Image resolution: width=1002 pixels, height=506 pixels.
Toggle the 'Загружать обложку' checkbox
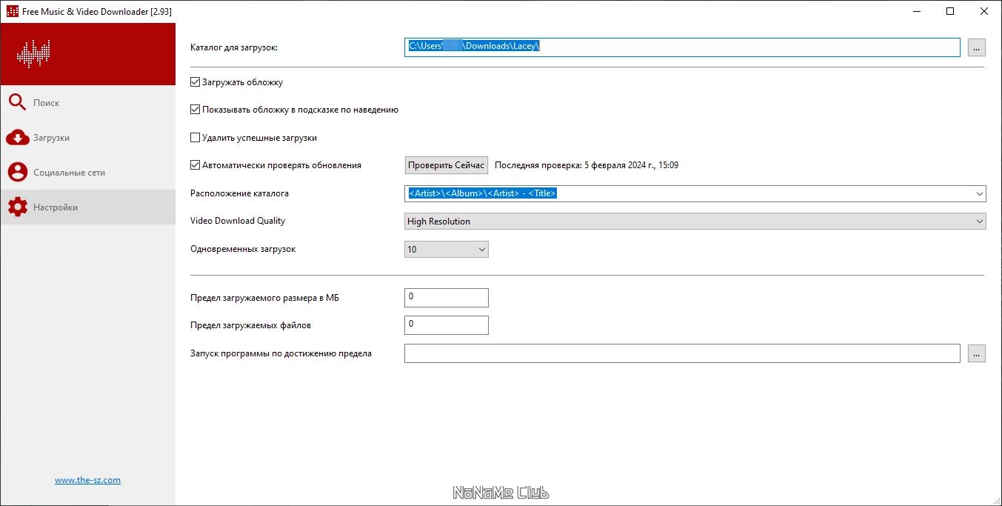[196, 82]
